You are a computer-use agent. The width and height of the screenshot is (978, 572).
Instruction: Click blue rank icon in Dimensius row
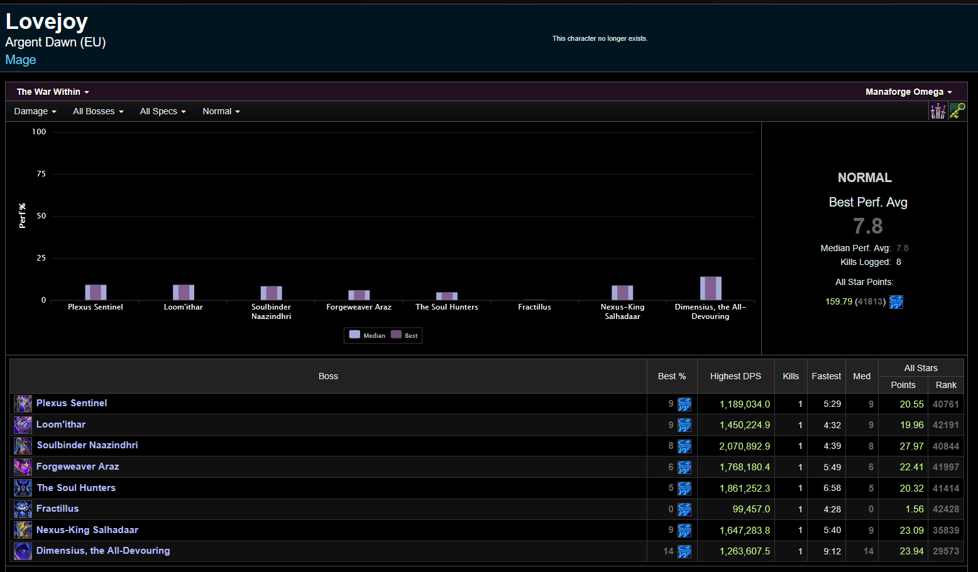[x=684, y=551]
